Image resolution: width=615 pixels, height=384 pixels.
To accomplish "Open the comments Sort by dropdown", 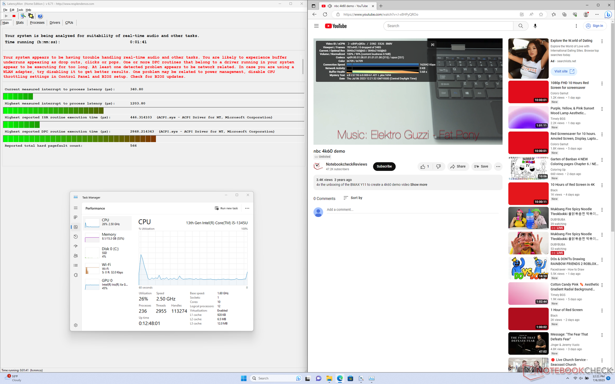I will point(353,198).
